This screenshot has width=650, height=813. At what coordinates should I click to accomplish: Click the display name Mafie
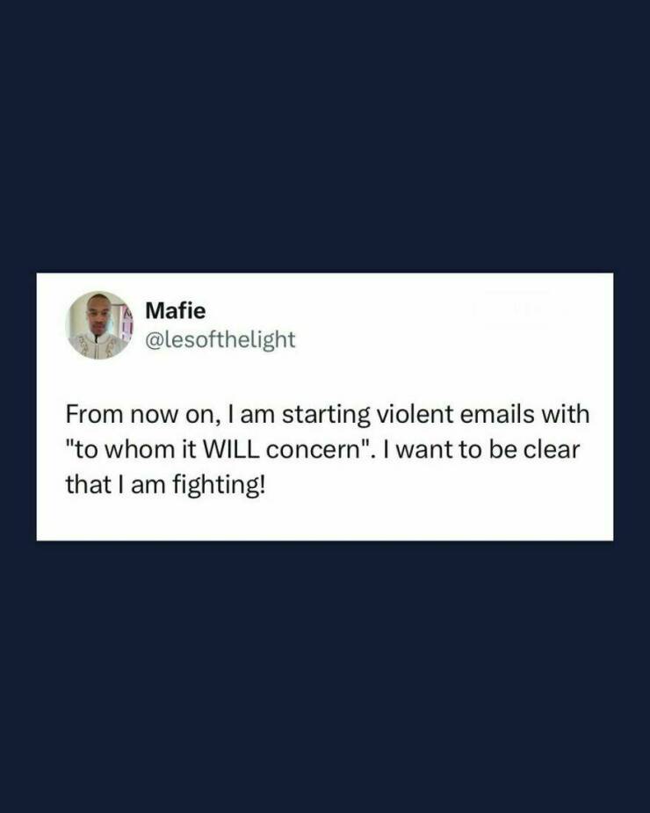pyautogui.click(x=175, y=310)
